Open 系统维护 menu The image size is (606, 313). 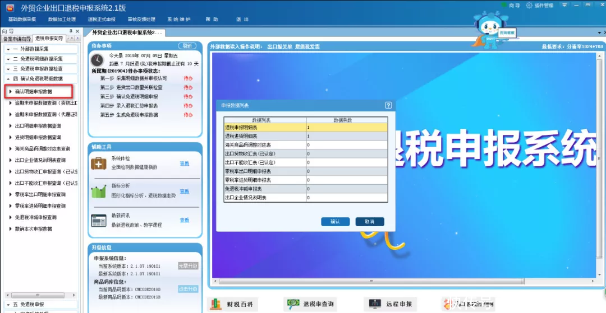(x=179, y=19)
